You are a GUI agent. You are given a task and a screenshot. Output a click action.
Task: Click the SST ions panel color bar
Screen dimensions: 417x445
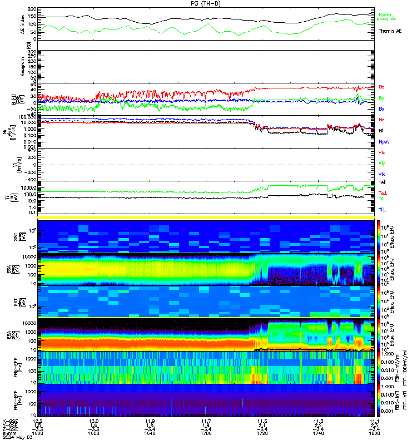click(379, 236)
